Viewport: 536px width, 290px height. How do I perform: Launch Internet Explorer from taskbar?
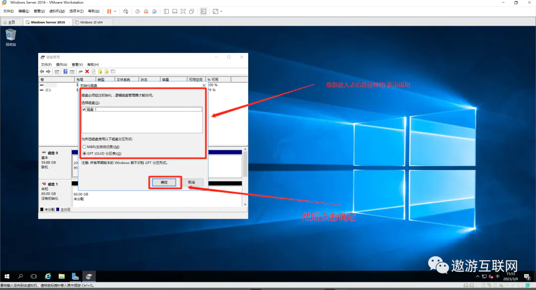coord(48,276)
